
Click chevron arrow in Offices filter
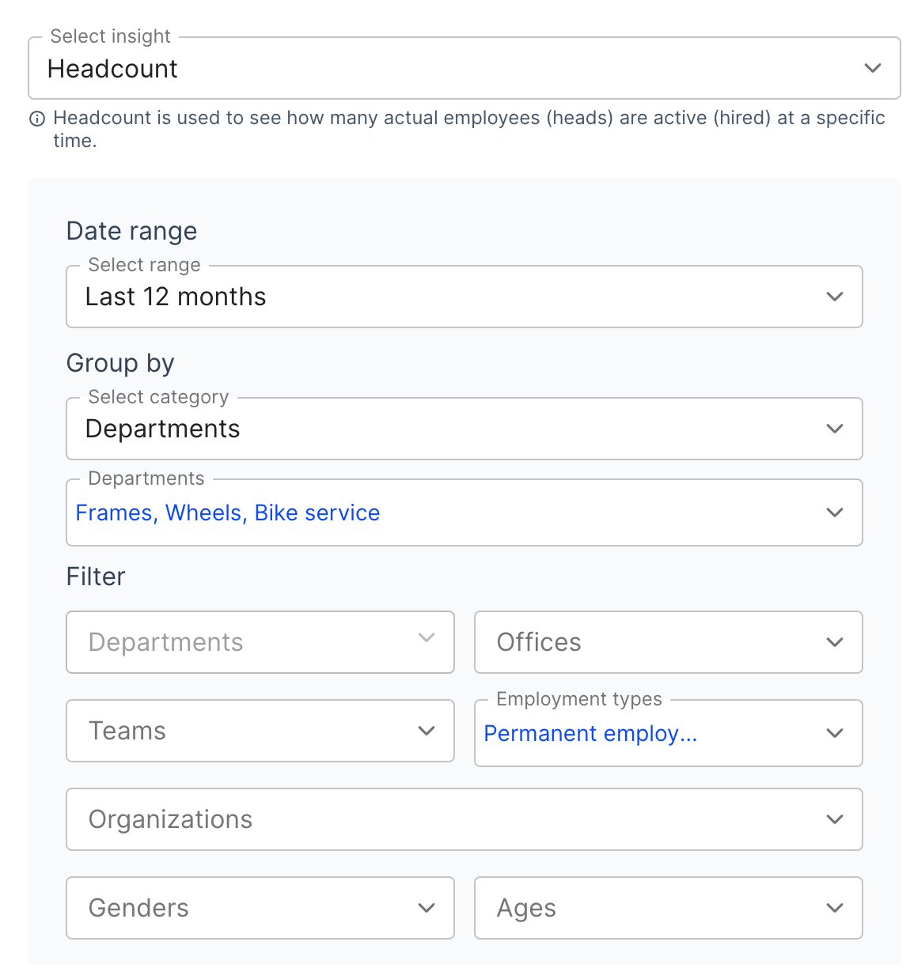834,642
